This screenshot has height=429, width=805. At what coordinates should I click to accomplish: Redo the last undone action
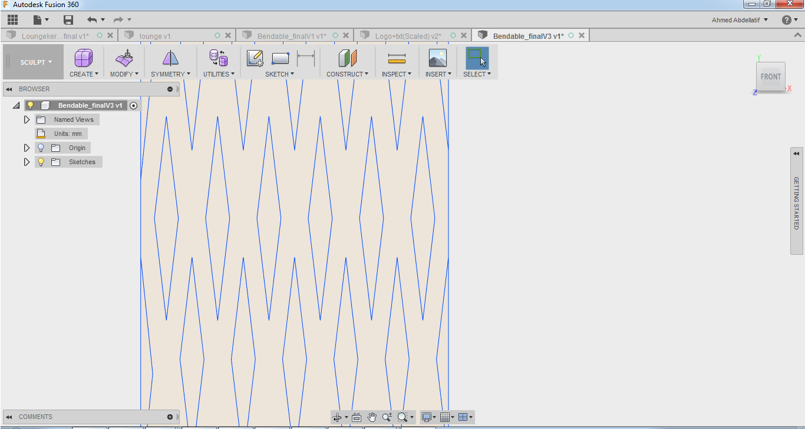[x=118, y=20]
